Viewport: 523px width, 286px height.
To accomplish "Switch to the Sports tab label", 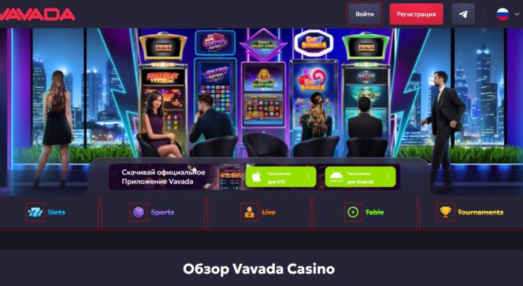I will pos(162,212).
